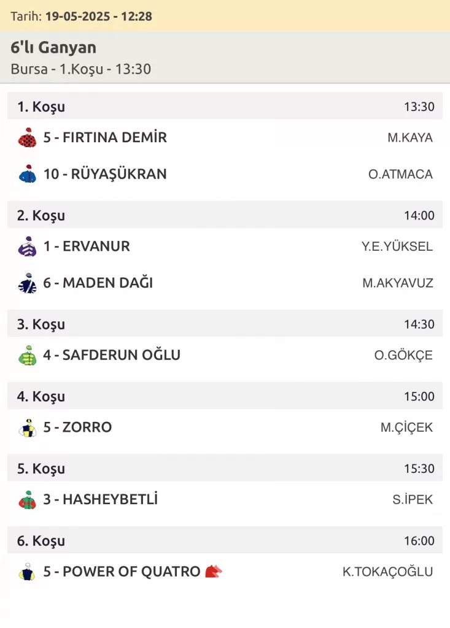This screenshot has height=628, width=450.
Task: Click the red-green silk beside HASHEYBETLİ
Action: pos(27,500)
